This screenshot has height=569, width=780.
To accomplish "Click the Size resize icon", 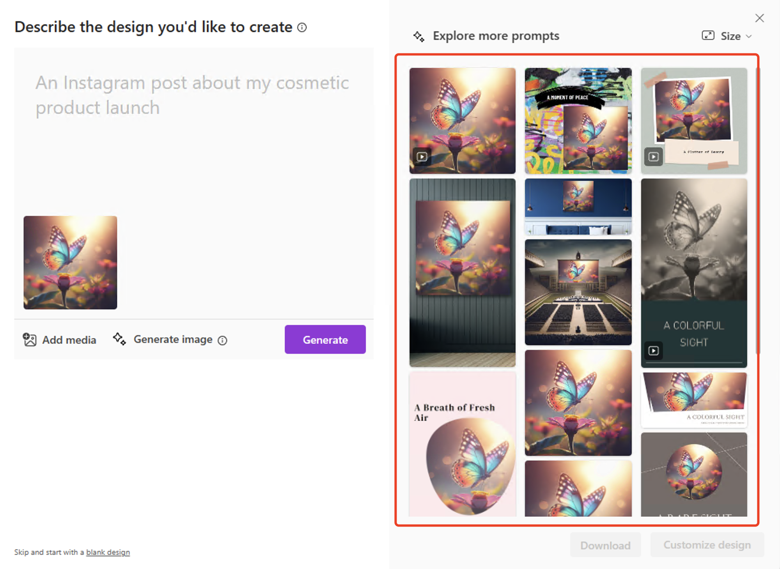I will click(708, 36).
